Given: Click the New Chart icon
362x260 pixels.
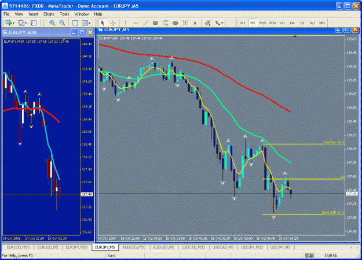Looking at the screenshot, I should [9, 23].
